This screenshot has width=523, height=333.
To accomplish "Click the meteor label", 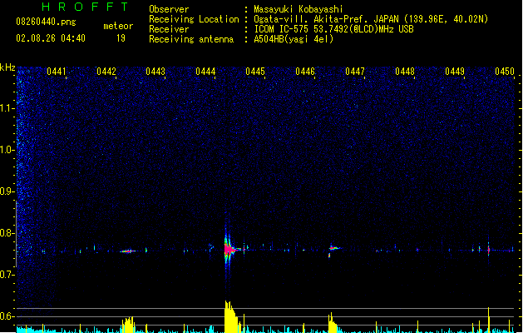I will click(x=118, y=26).
